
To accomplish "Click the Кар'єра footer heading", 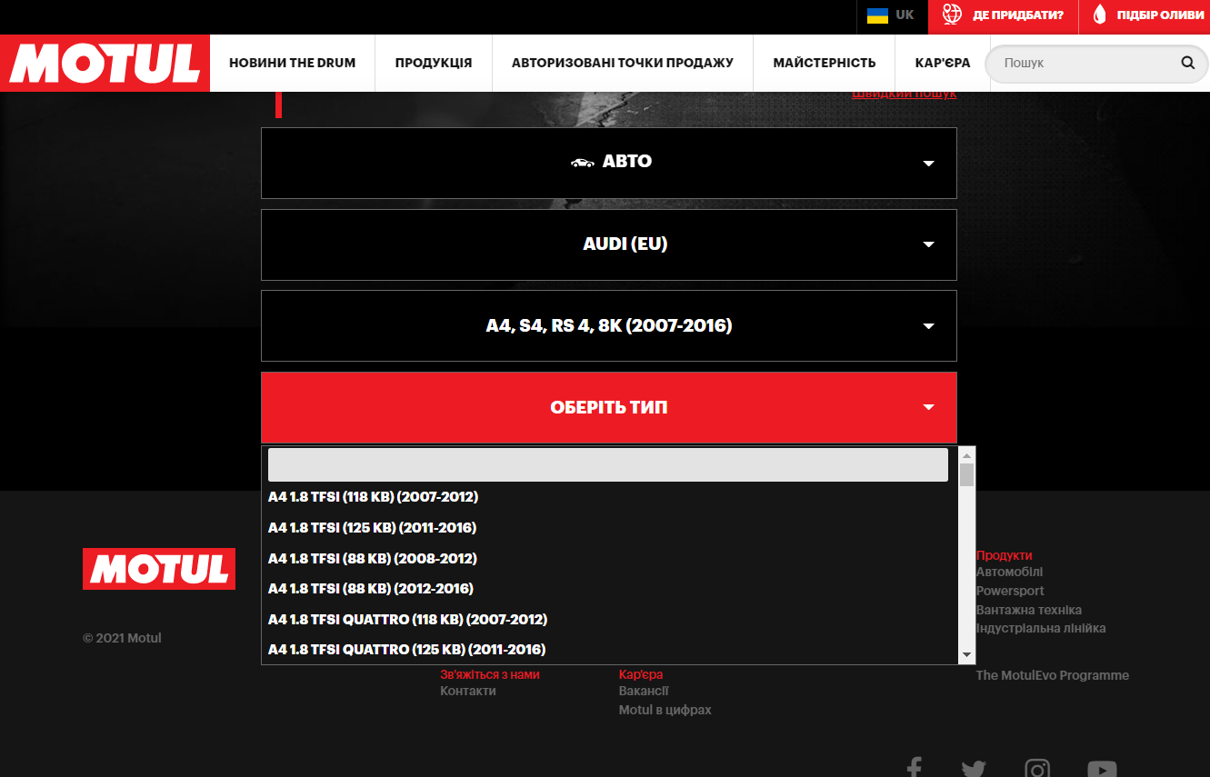I will click(641, 674).
